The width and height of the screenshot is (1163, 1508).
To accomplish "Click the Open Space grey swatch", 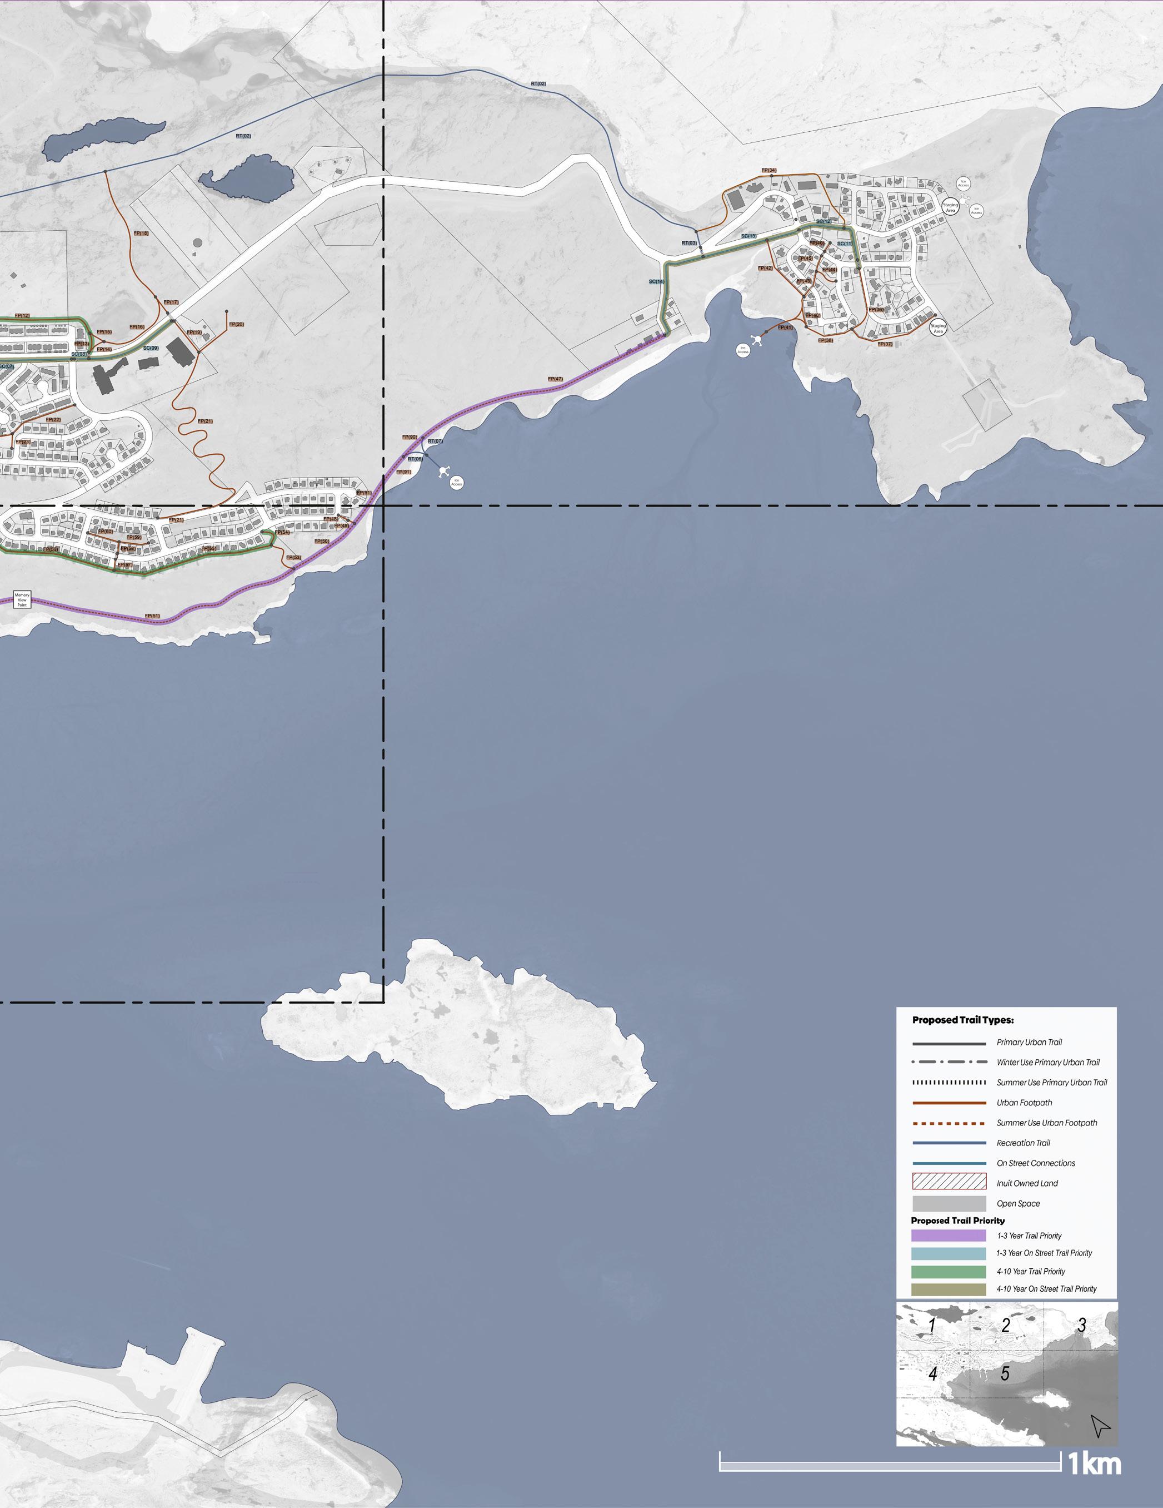I will pos(949,1203).
